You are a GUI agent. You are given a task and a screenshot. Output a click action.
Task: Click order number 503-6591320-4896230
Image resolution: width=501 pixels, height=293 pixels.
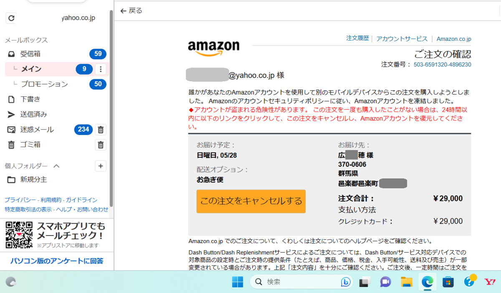coord(443,65)
